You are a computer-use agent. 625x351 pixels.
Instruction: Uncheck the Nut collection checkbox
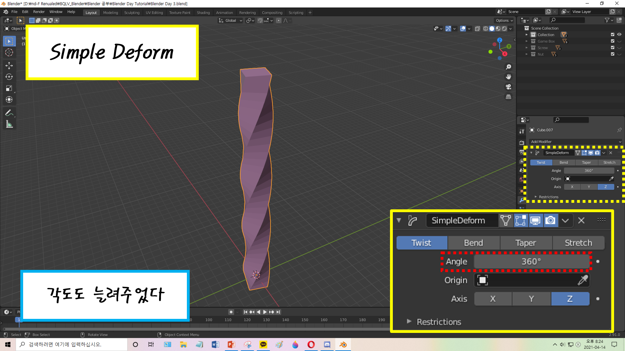click(612, 54)
